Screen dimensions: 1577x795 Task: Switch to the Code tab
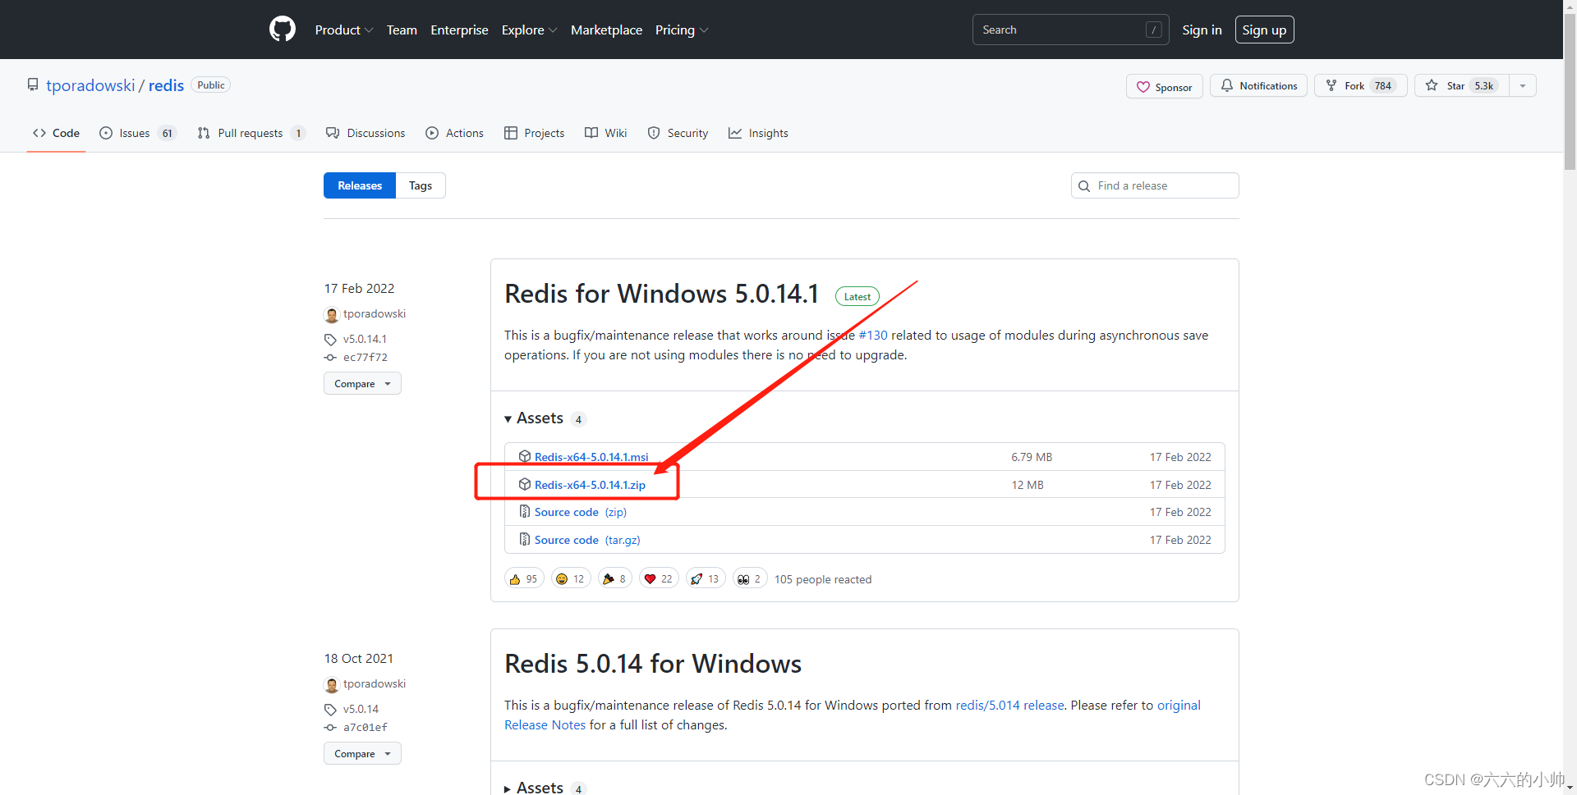[x=56, y=133]
